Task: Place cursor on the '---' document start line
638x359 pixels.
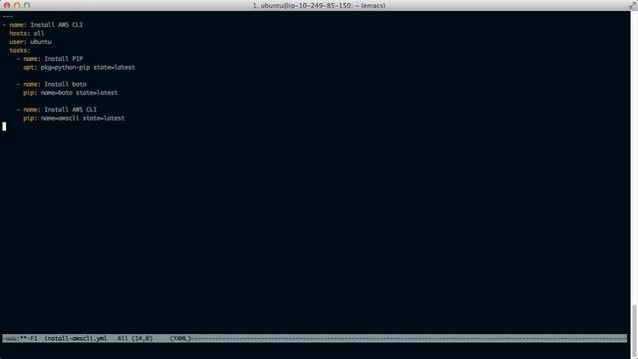Action: point(8,16)
